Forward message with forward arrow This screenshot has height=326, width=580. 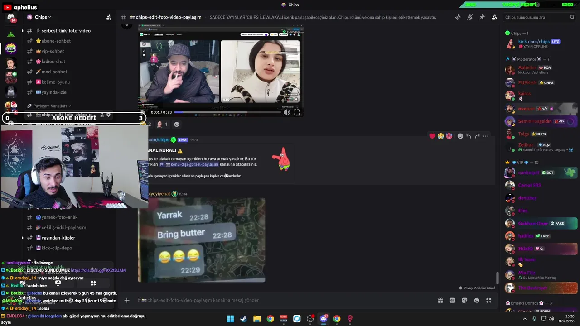(x=477, y=136)
